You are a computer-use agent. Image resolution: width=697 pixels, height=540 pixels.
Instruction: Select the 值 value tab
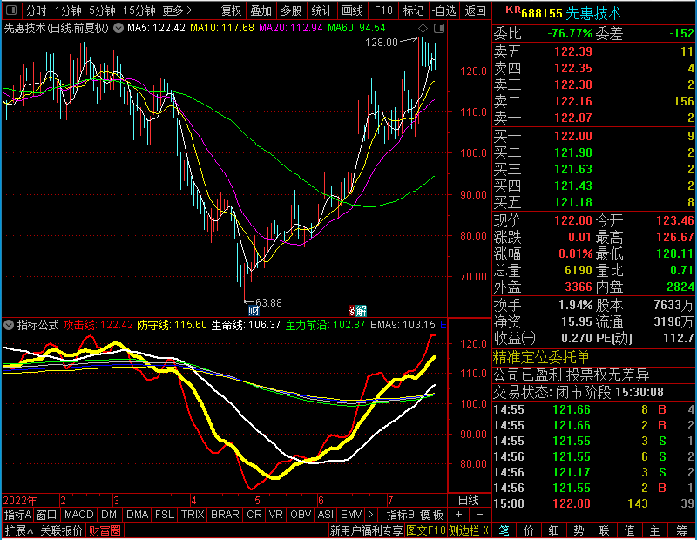click(629, 530)
